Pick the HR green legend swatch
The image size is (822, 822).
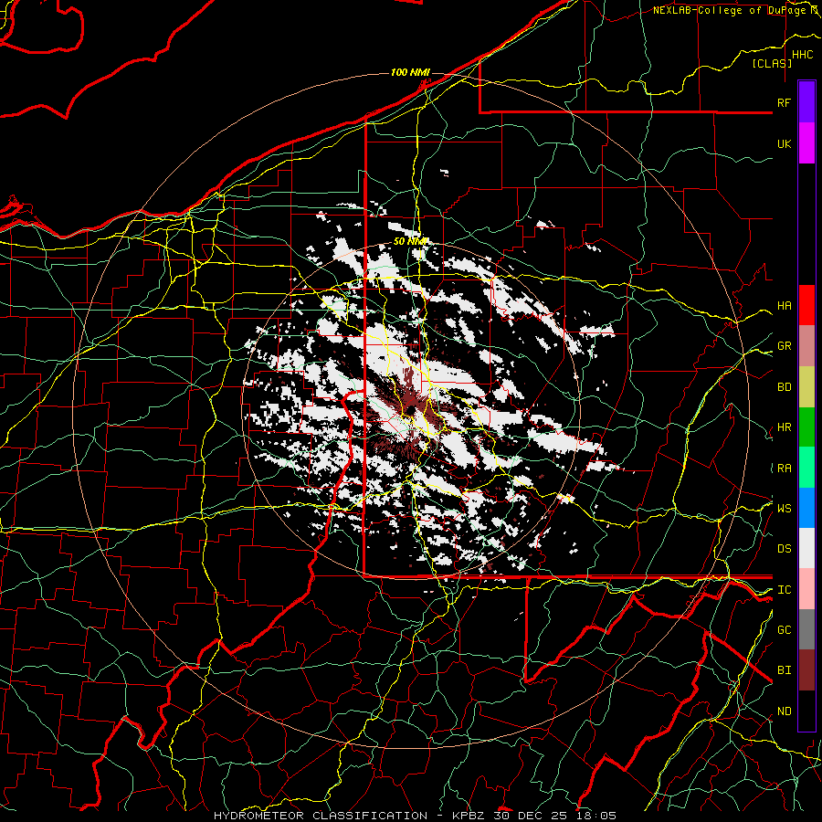[806, 427]
